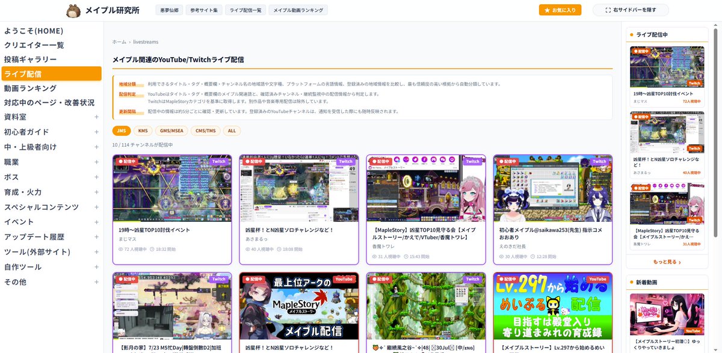Expand the 資料室 sidebar section
Screen dimensions: 722x353
tap(96, 117)
